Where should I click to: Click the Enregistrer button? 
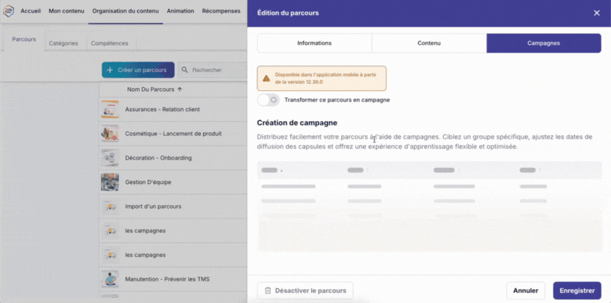point(577,290)
